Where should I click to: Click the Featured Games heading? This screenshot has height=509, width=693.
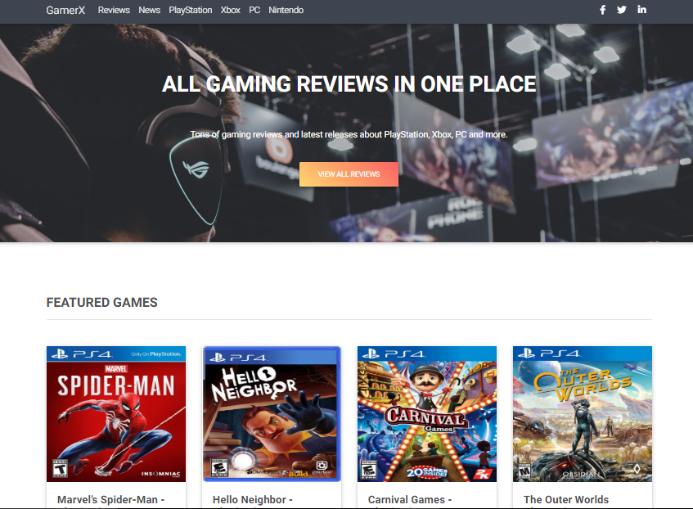click(x=102, y=303)
